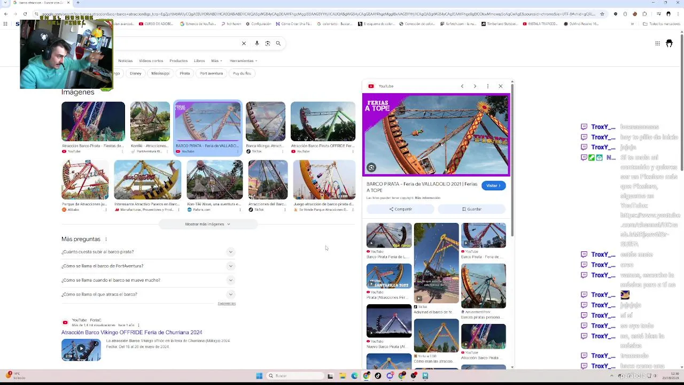This screenshot has width=684, height=385.
Task: Open Windows Start menu
Action: [259, 376]
